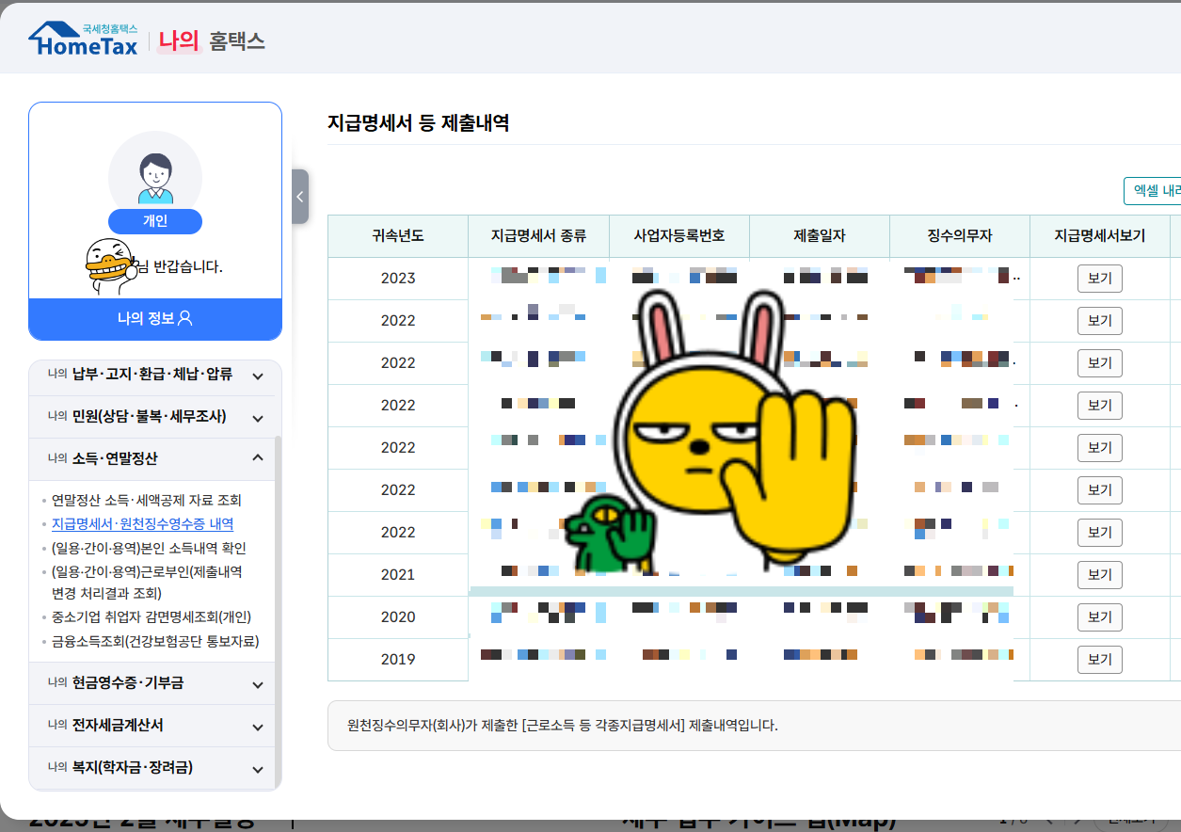The width and height of the screenshot is (1181, 832).
Task: Click 귀속년도 column header
Action: tap(398, 236)
